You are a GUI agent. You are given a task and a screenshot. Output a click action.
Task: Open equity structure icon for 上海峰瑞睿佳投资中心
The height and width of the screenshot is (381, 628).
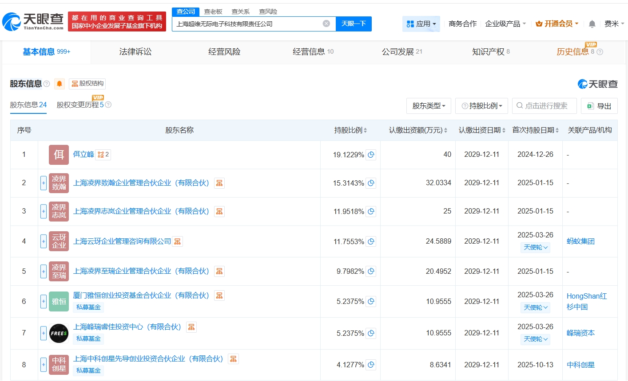tap(191, 327)
